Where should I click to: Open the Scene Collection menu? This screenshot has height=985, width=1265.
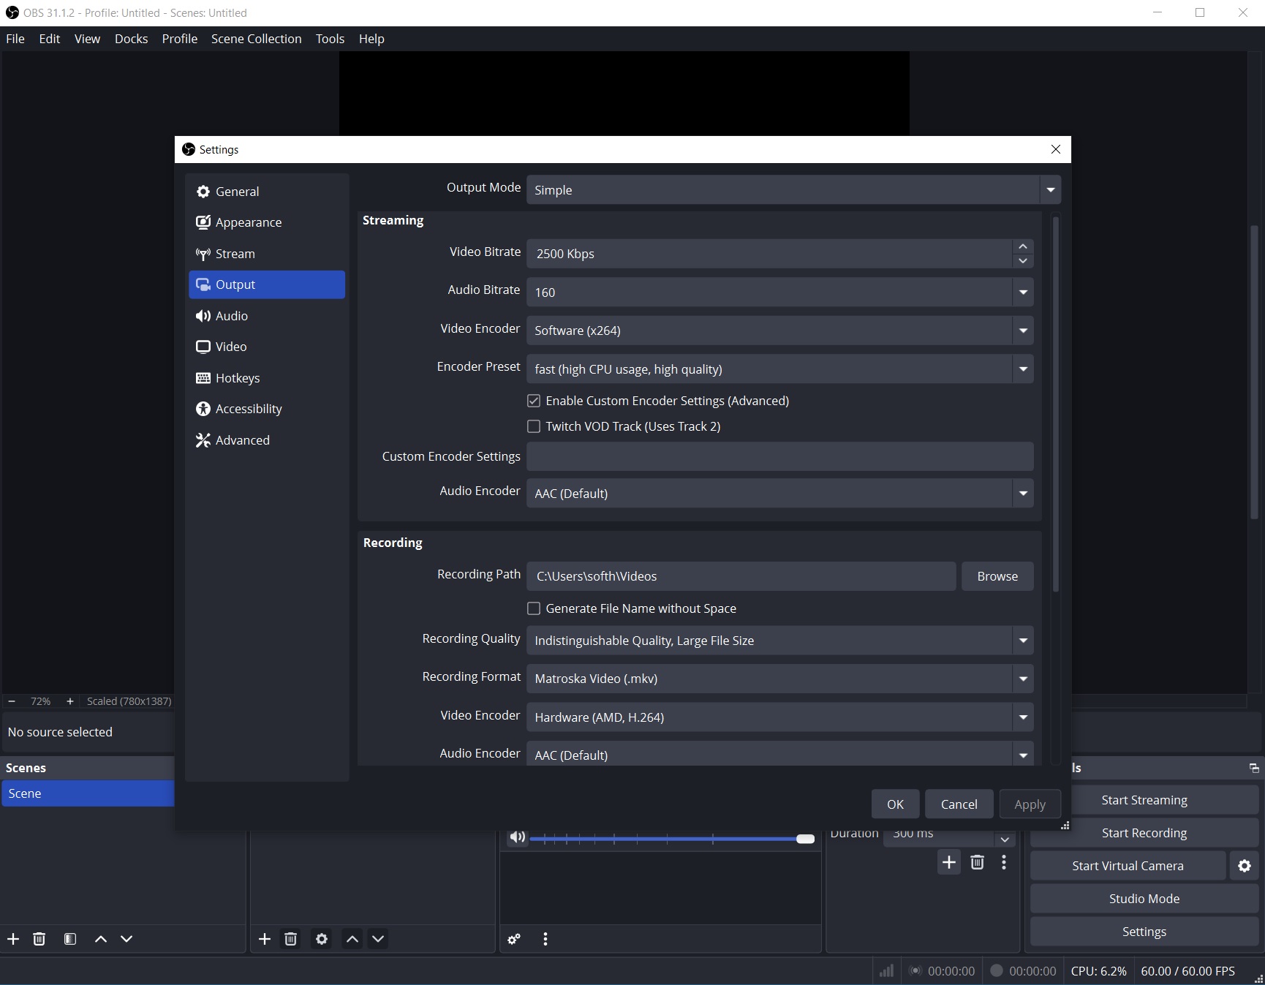[x=256, y=39]
